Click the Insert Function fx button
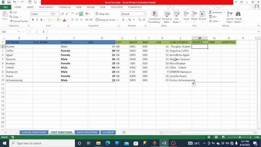 click(44, 32)
